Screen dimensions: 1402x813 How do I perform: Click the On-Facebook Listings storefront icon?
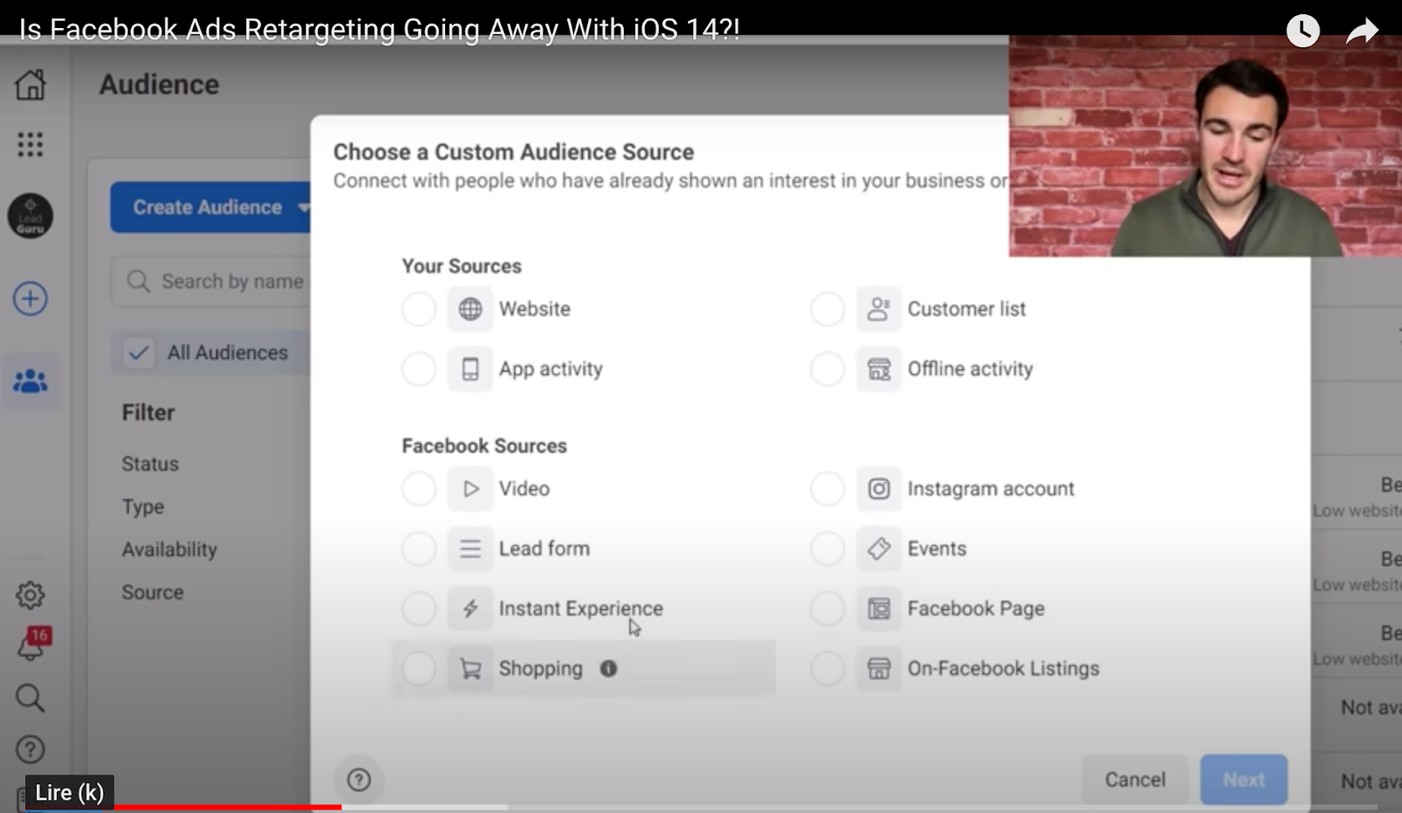coord(879,668)
